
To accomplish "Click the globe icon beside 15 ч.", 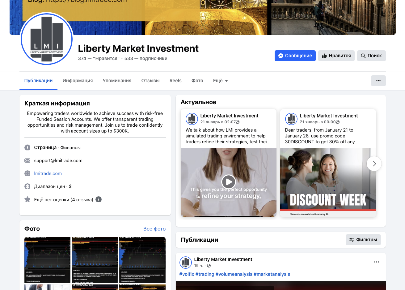I will point(209,266).
